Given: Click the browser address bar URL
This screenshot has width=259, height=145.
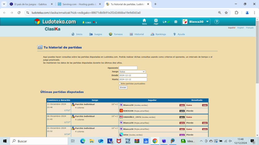Looking at the screenshot, I should tap(86, 13).
